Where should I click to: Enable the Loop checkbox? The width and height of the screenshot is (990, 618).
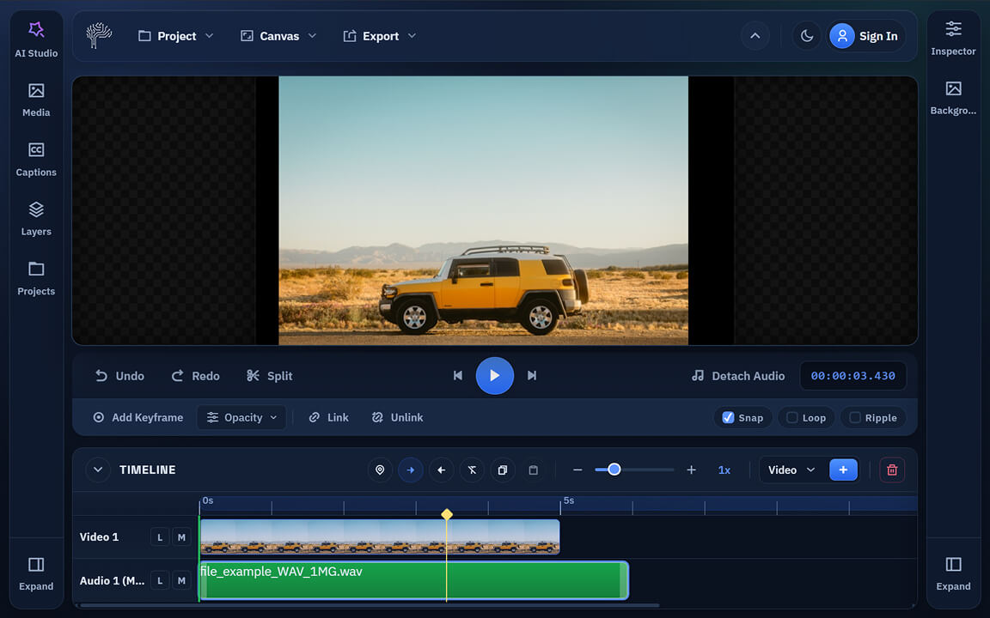click(x=792, y=418)
